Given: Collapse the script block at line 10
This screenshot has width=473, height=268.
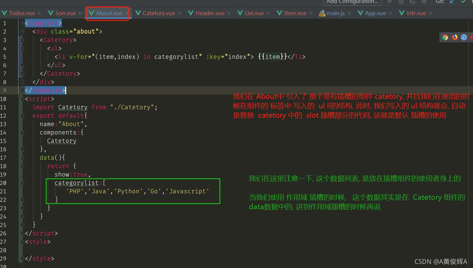Looking at the screenshot, I should coord(23,99).
